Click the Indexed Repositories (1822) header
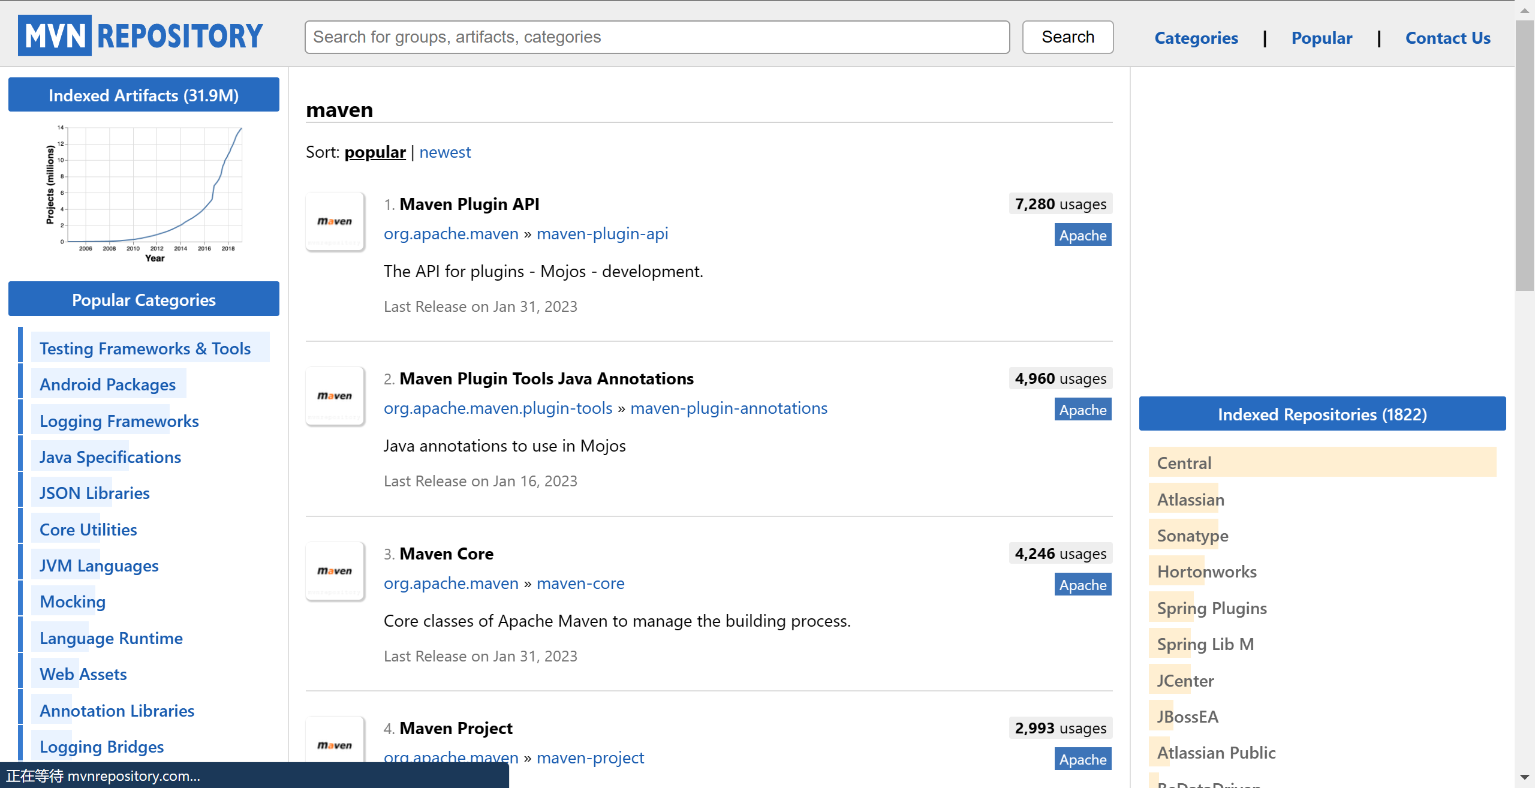This screenshot has height=788, width=1535. [x=1322, y=414]
